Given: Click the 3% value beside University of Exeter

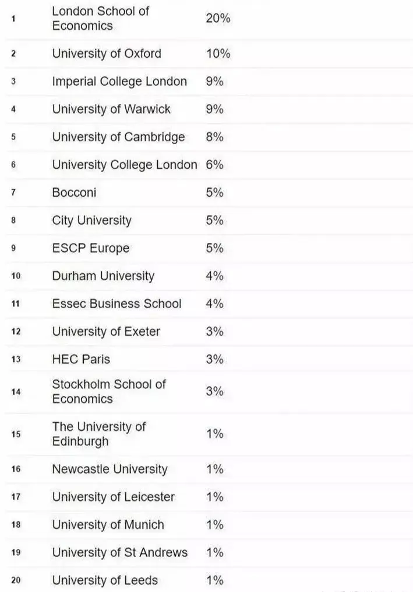Looking at the screenshot, I should 214,332.
